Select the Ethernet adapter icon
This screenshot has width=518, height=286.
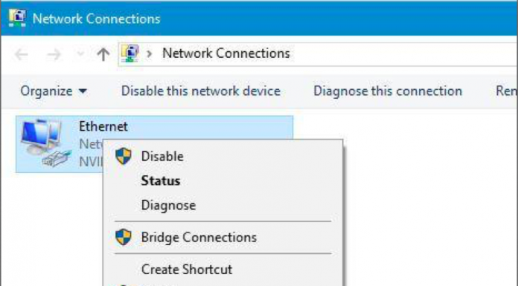click(45, 143)
